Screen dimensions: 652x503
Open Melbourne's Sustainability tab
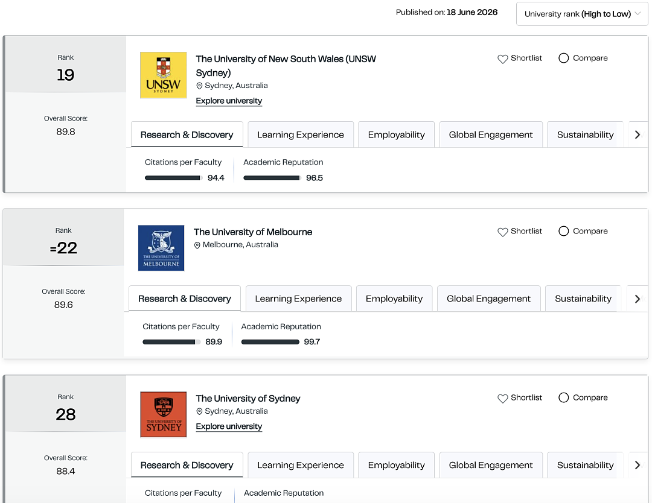(583, 299)
